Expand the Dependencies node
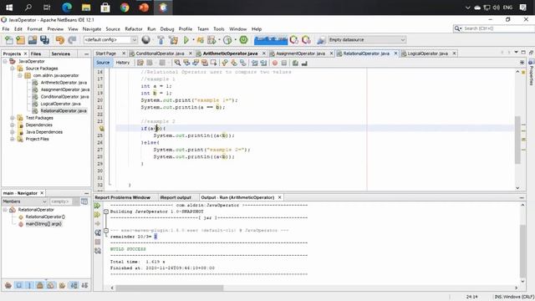The image size is (535, 301). point(13,125)
